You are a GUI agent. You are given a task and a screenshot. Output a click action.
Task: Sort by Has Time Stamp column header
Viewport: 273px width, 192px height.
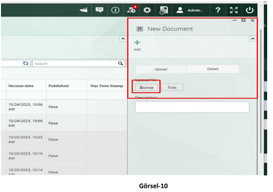coord(107,86)
